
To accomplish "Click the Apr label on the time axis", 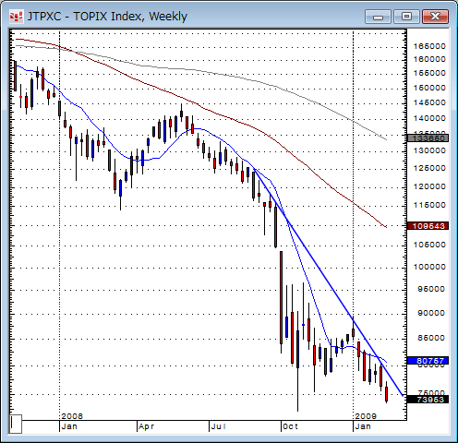I will (x=146, y=426).
